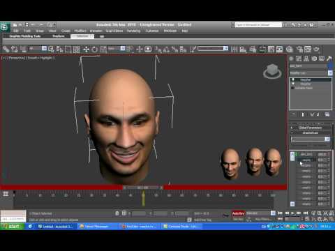Screen dimensions: 335x251
Task: Click the Windows start button
Action: [x=12, y=227]
